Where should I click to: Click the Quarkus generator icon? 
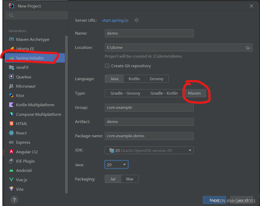(x=11, y=77)
